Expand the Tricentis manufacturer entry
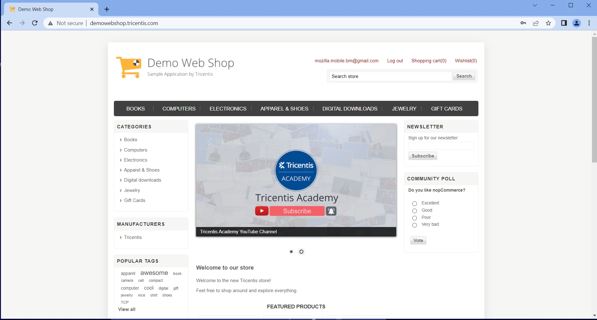 point(121,237)
